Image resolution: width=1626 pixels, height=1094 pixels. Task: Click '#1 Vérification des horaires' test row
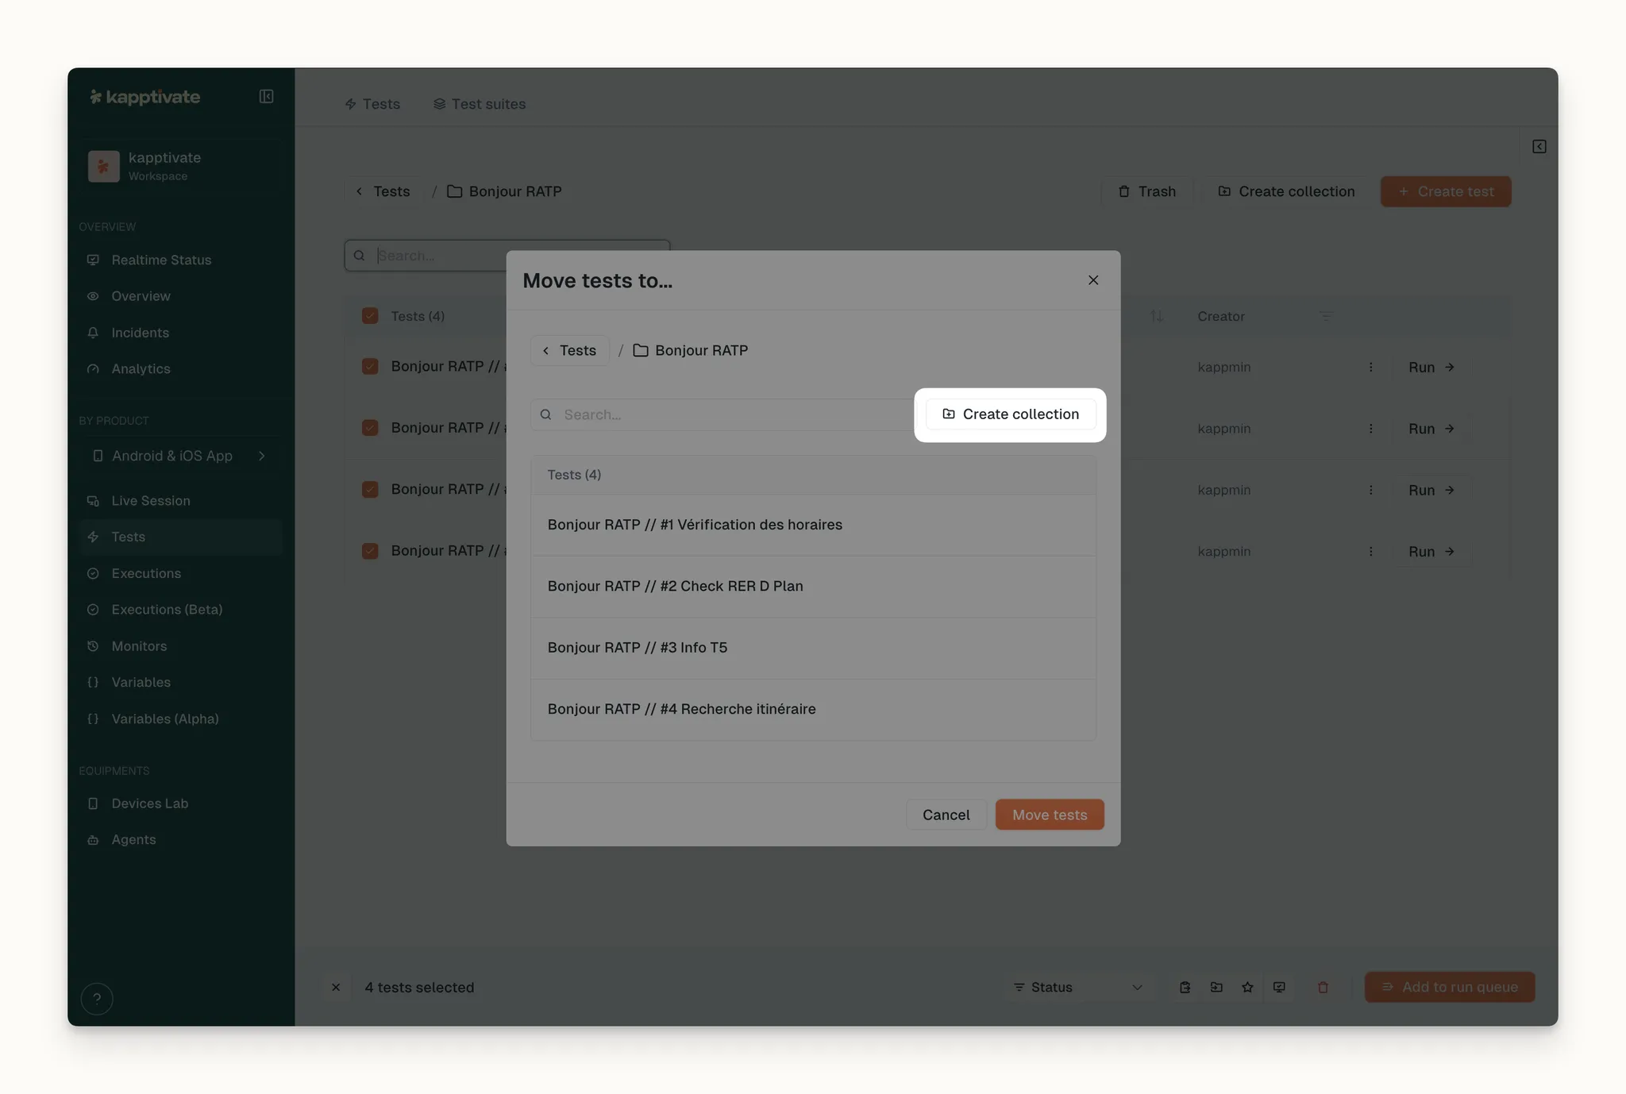point(813,525)
